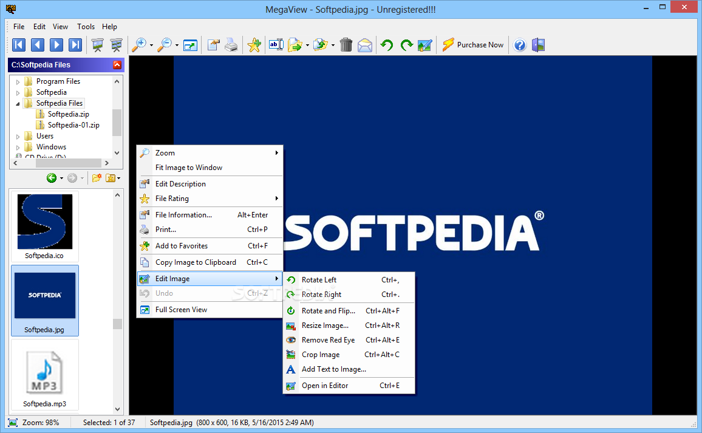Viewport: 702px width, 433px height.
Task: Click the Zoom In magnifier
Action: (139, 45)
